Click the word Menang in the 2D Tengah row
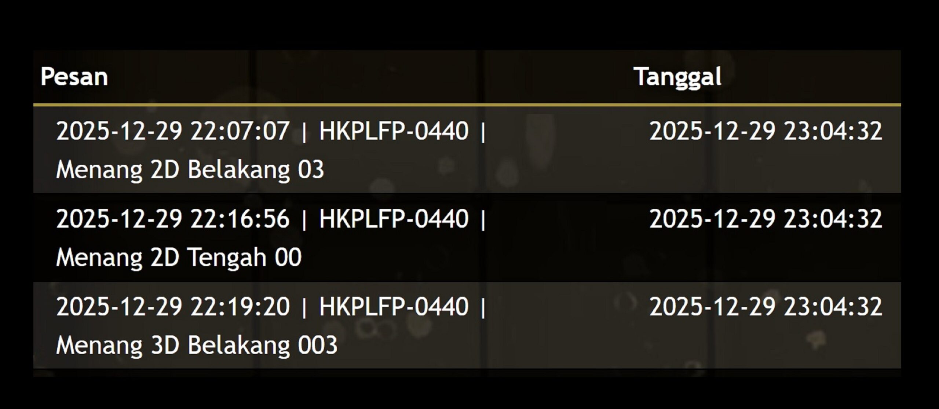Image resolution: width=939 pixels, height=409 pixels. tap(99, 257)
